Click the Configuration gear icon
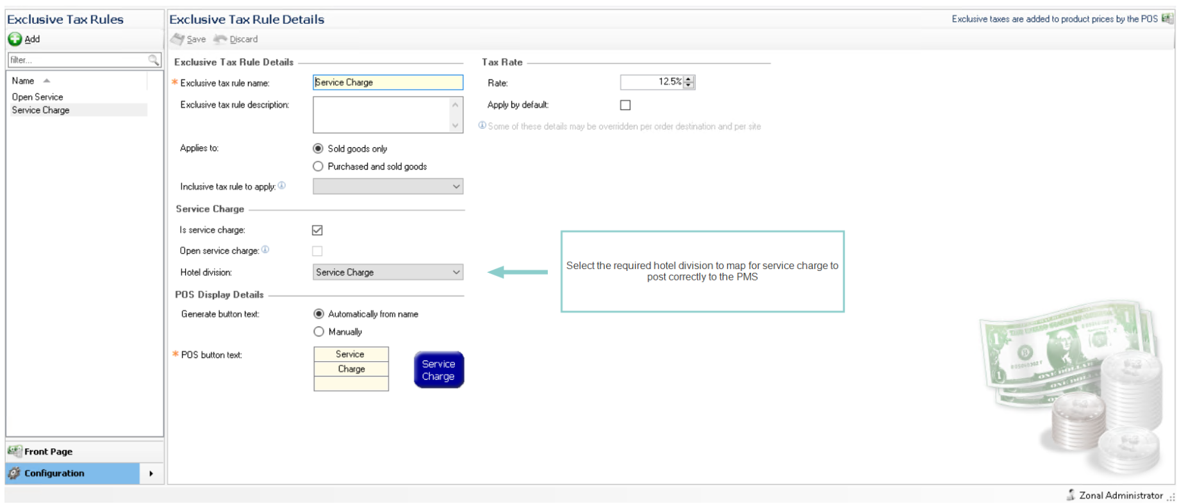The image size is (1179, 504). 14,473
